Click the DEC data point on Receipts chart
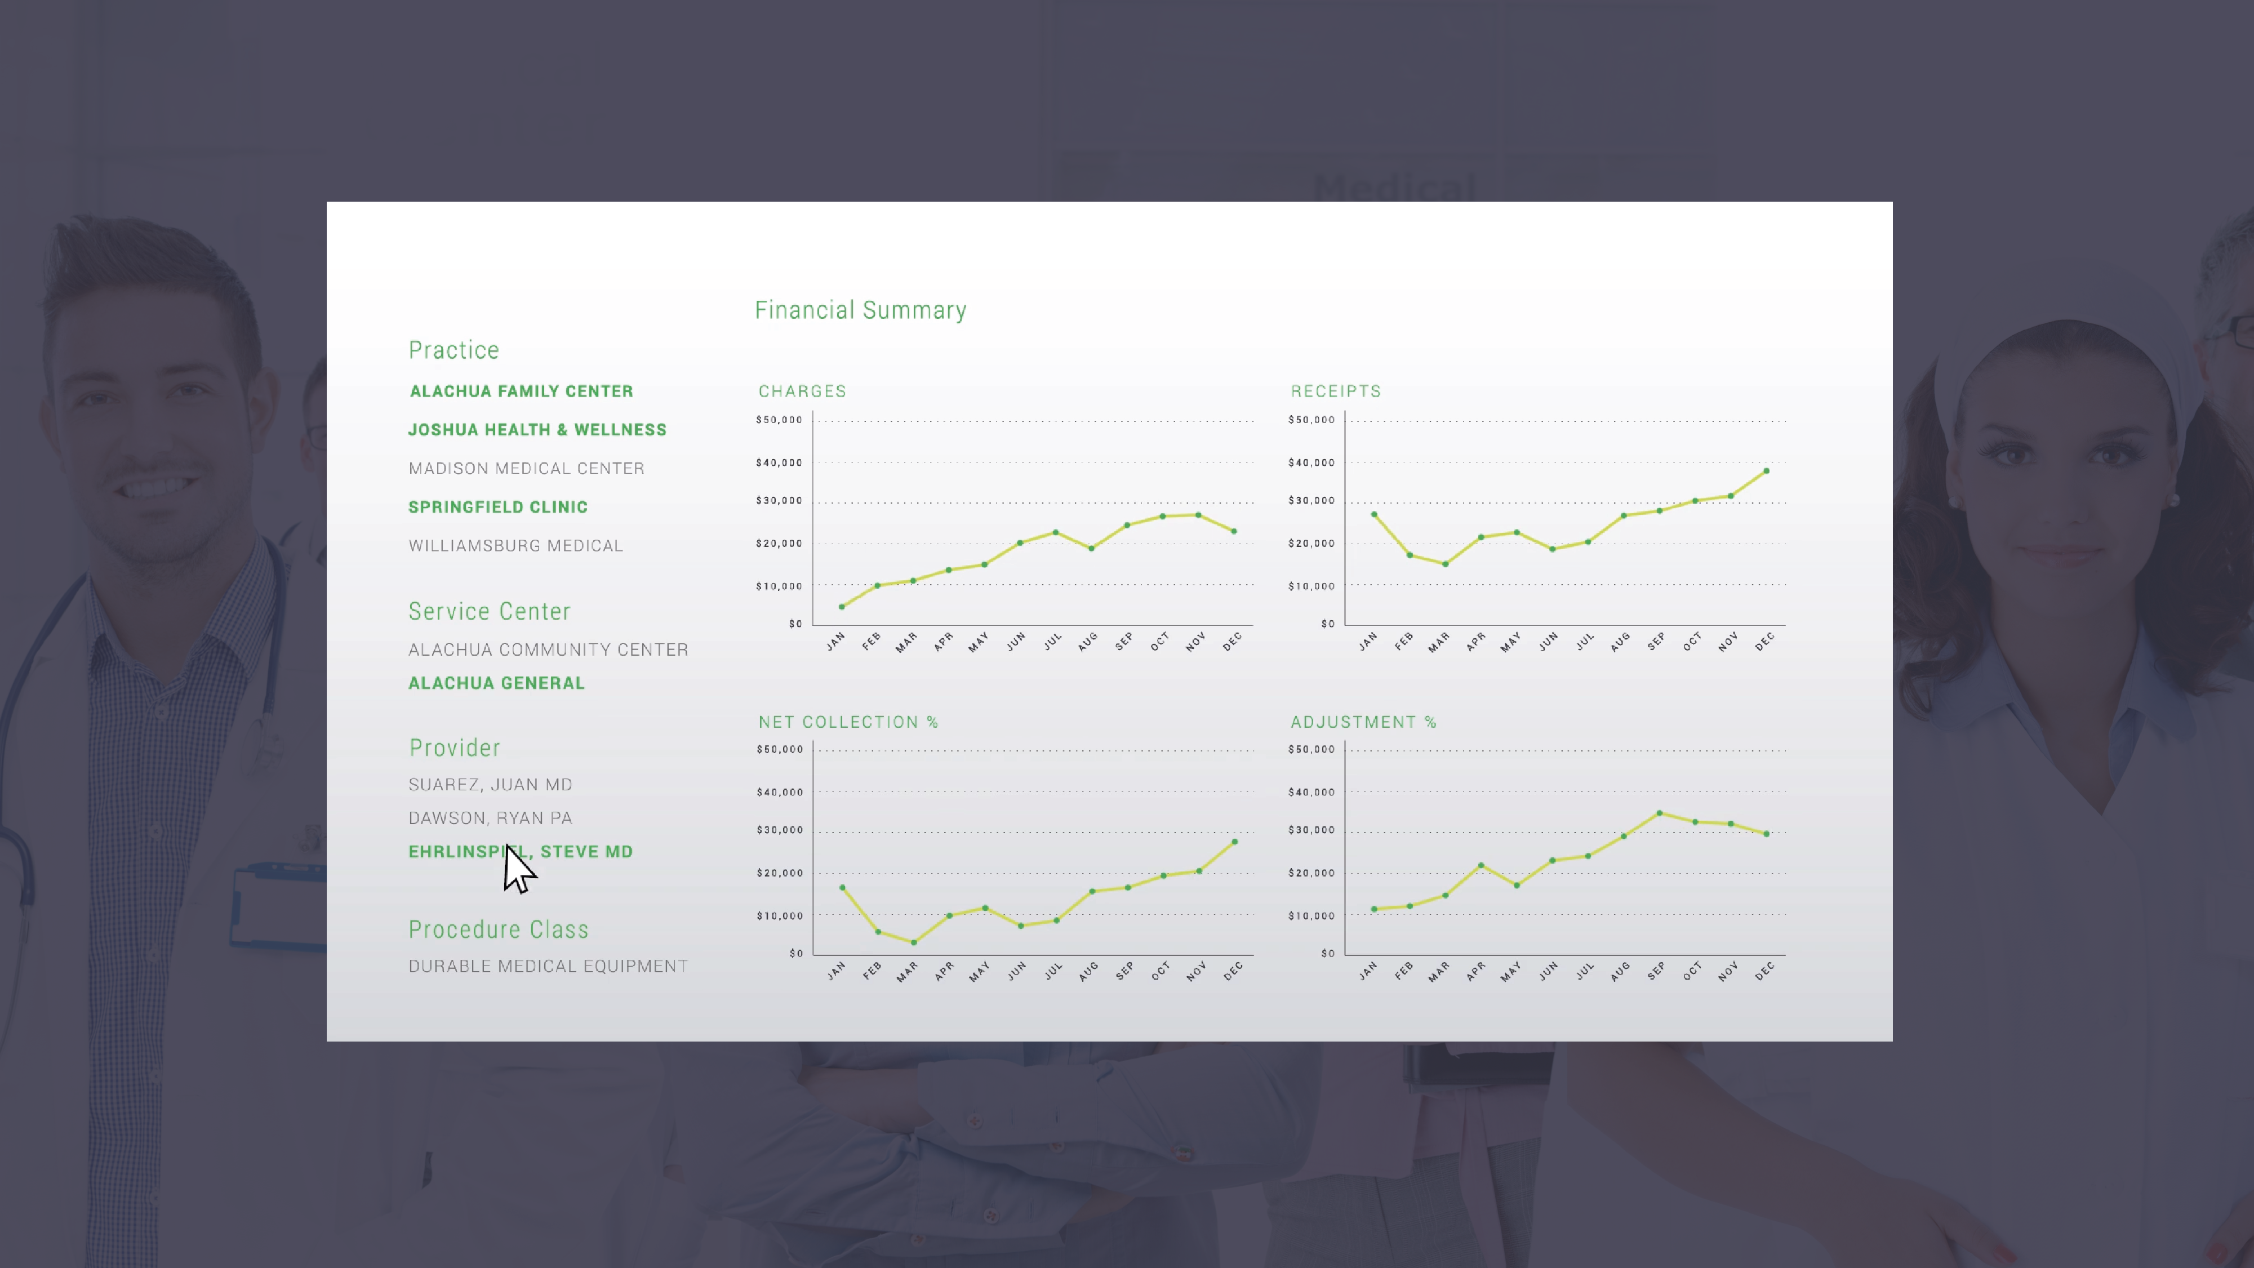 pos(1766,471)
